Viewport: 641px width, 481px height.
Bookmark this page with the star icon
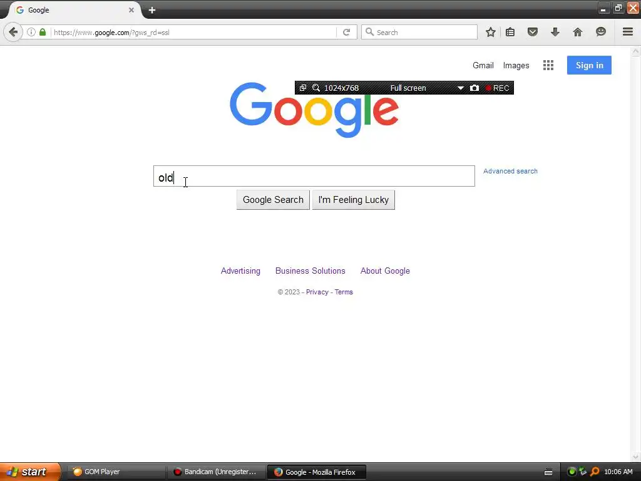coord(491,32)
